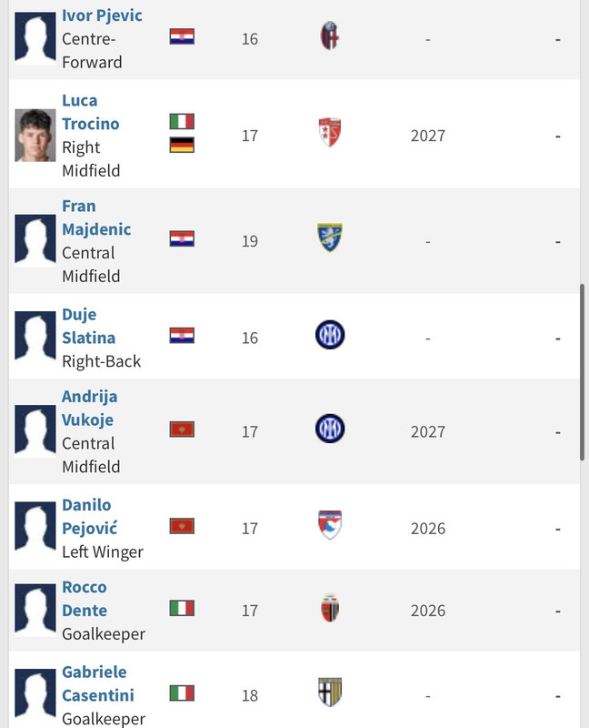Click Andrija Vukoje's placeholder avatar
589x728 pixels.
coord(35,430)
